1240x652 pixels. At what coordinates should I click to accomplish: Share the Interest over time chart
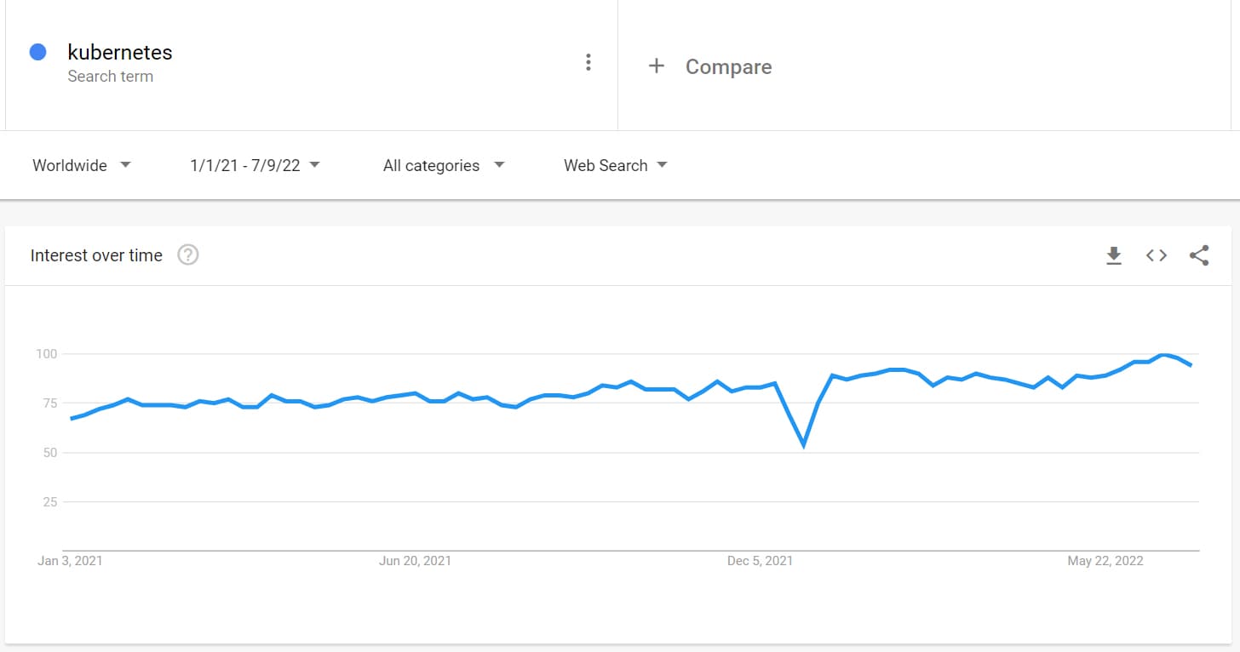tap(1199, 255)
